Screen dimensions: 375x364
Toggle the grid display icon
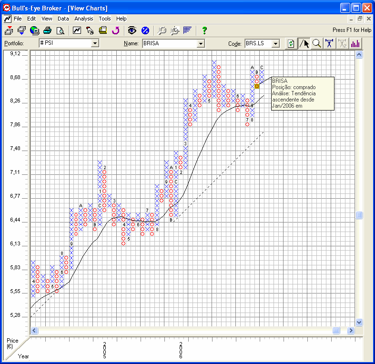point(187,30)
